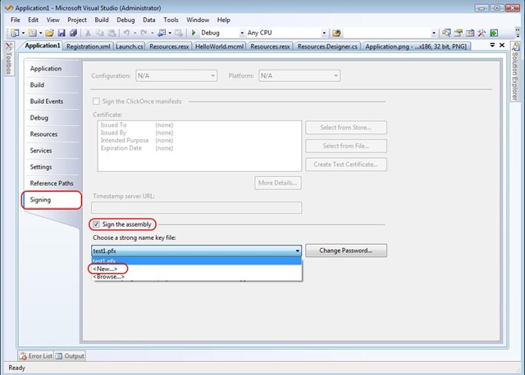
Task: Open the Platform dropdown
Action: pos(299,76)
